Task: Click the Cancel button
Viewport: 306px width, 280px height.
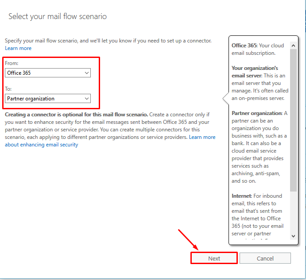Action: click(x=265, y=258)
